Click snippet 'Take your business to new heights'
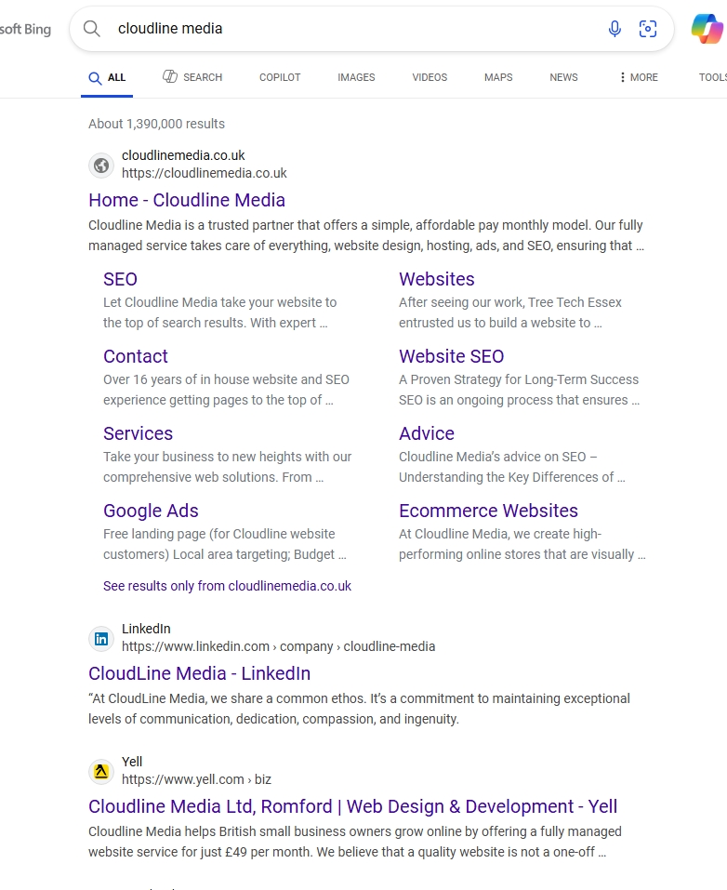Screen dimensions: 727x890 point(228,467)
